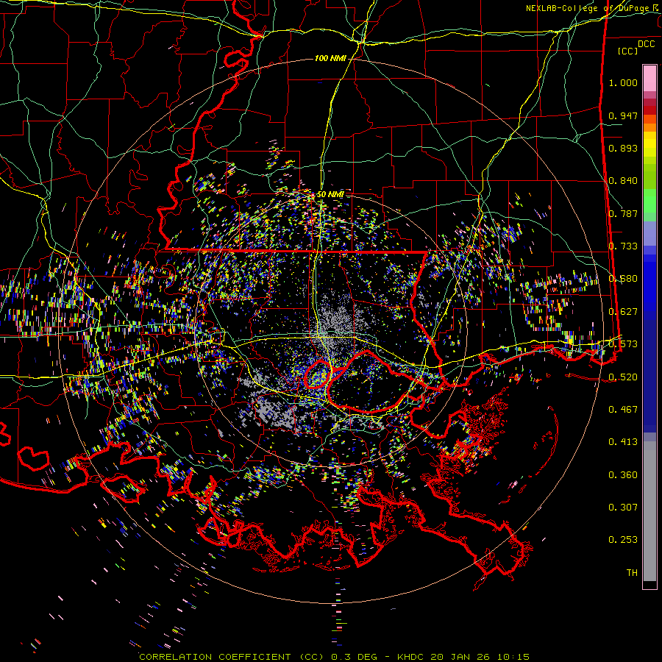662x662 pixels.
Task: Click the 0.787 scale value
Action: [x=623, y=213]
